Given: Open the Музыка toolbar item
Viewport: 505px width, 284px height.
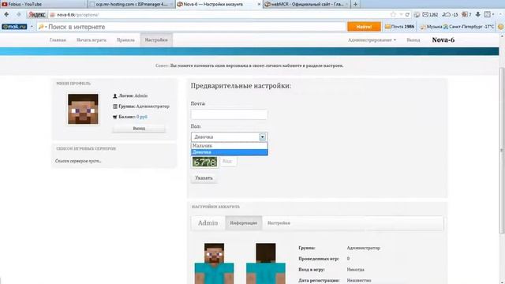Looking at the screenshot, I should [432, 27].
